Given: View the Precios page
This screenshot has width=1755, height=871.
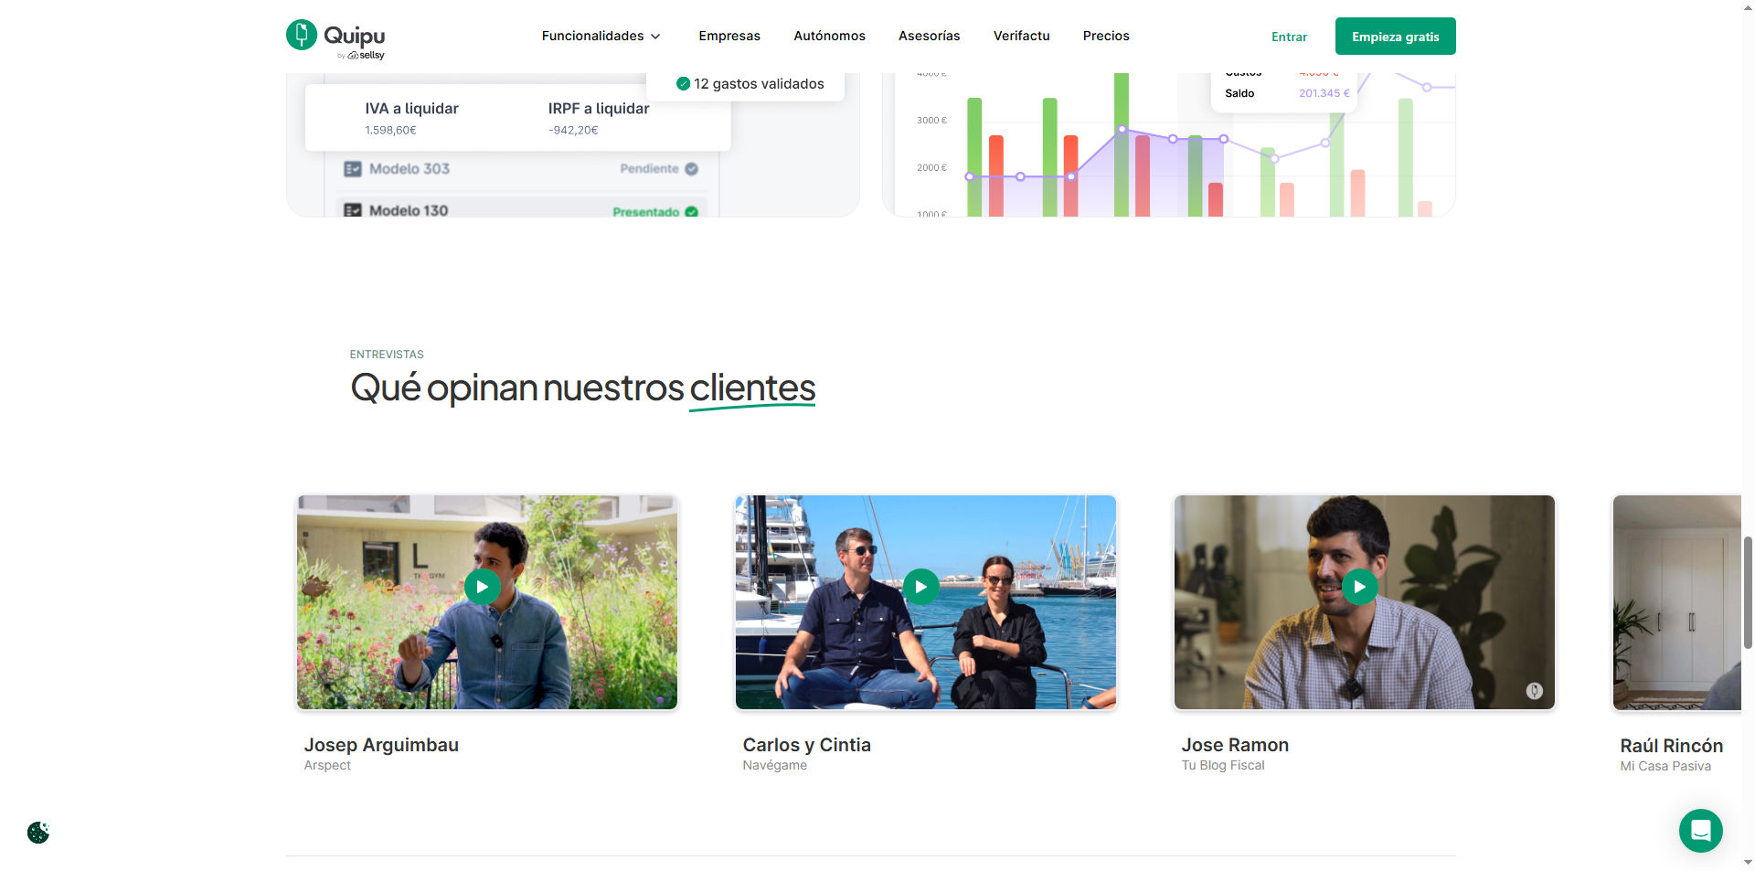Looking at the screenshot, I should pyautogui.click(x=1106, y=36).
